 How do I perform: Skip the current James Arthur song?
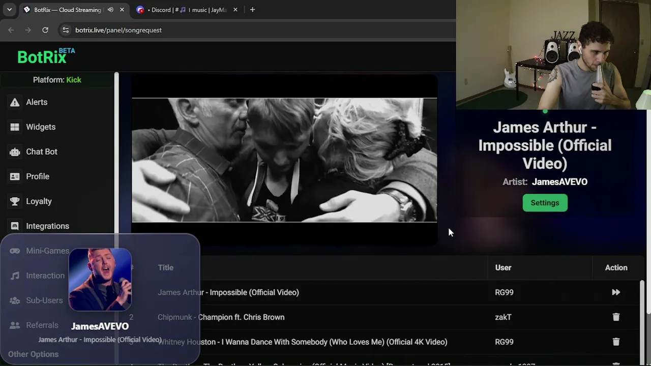coord(616,292)
